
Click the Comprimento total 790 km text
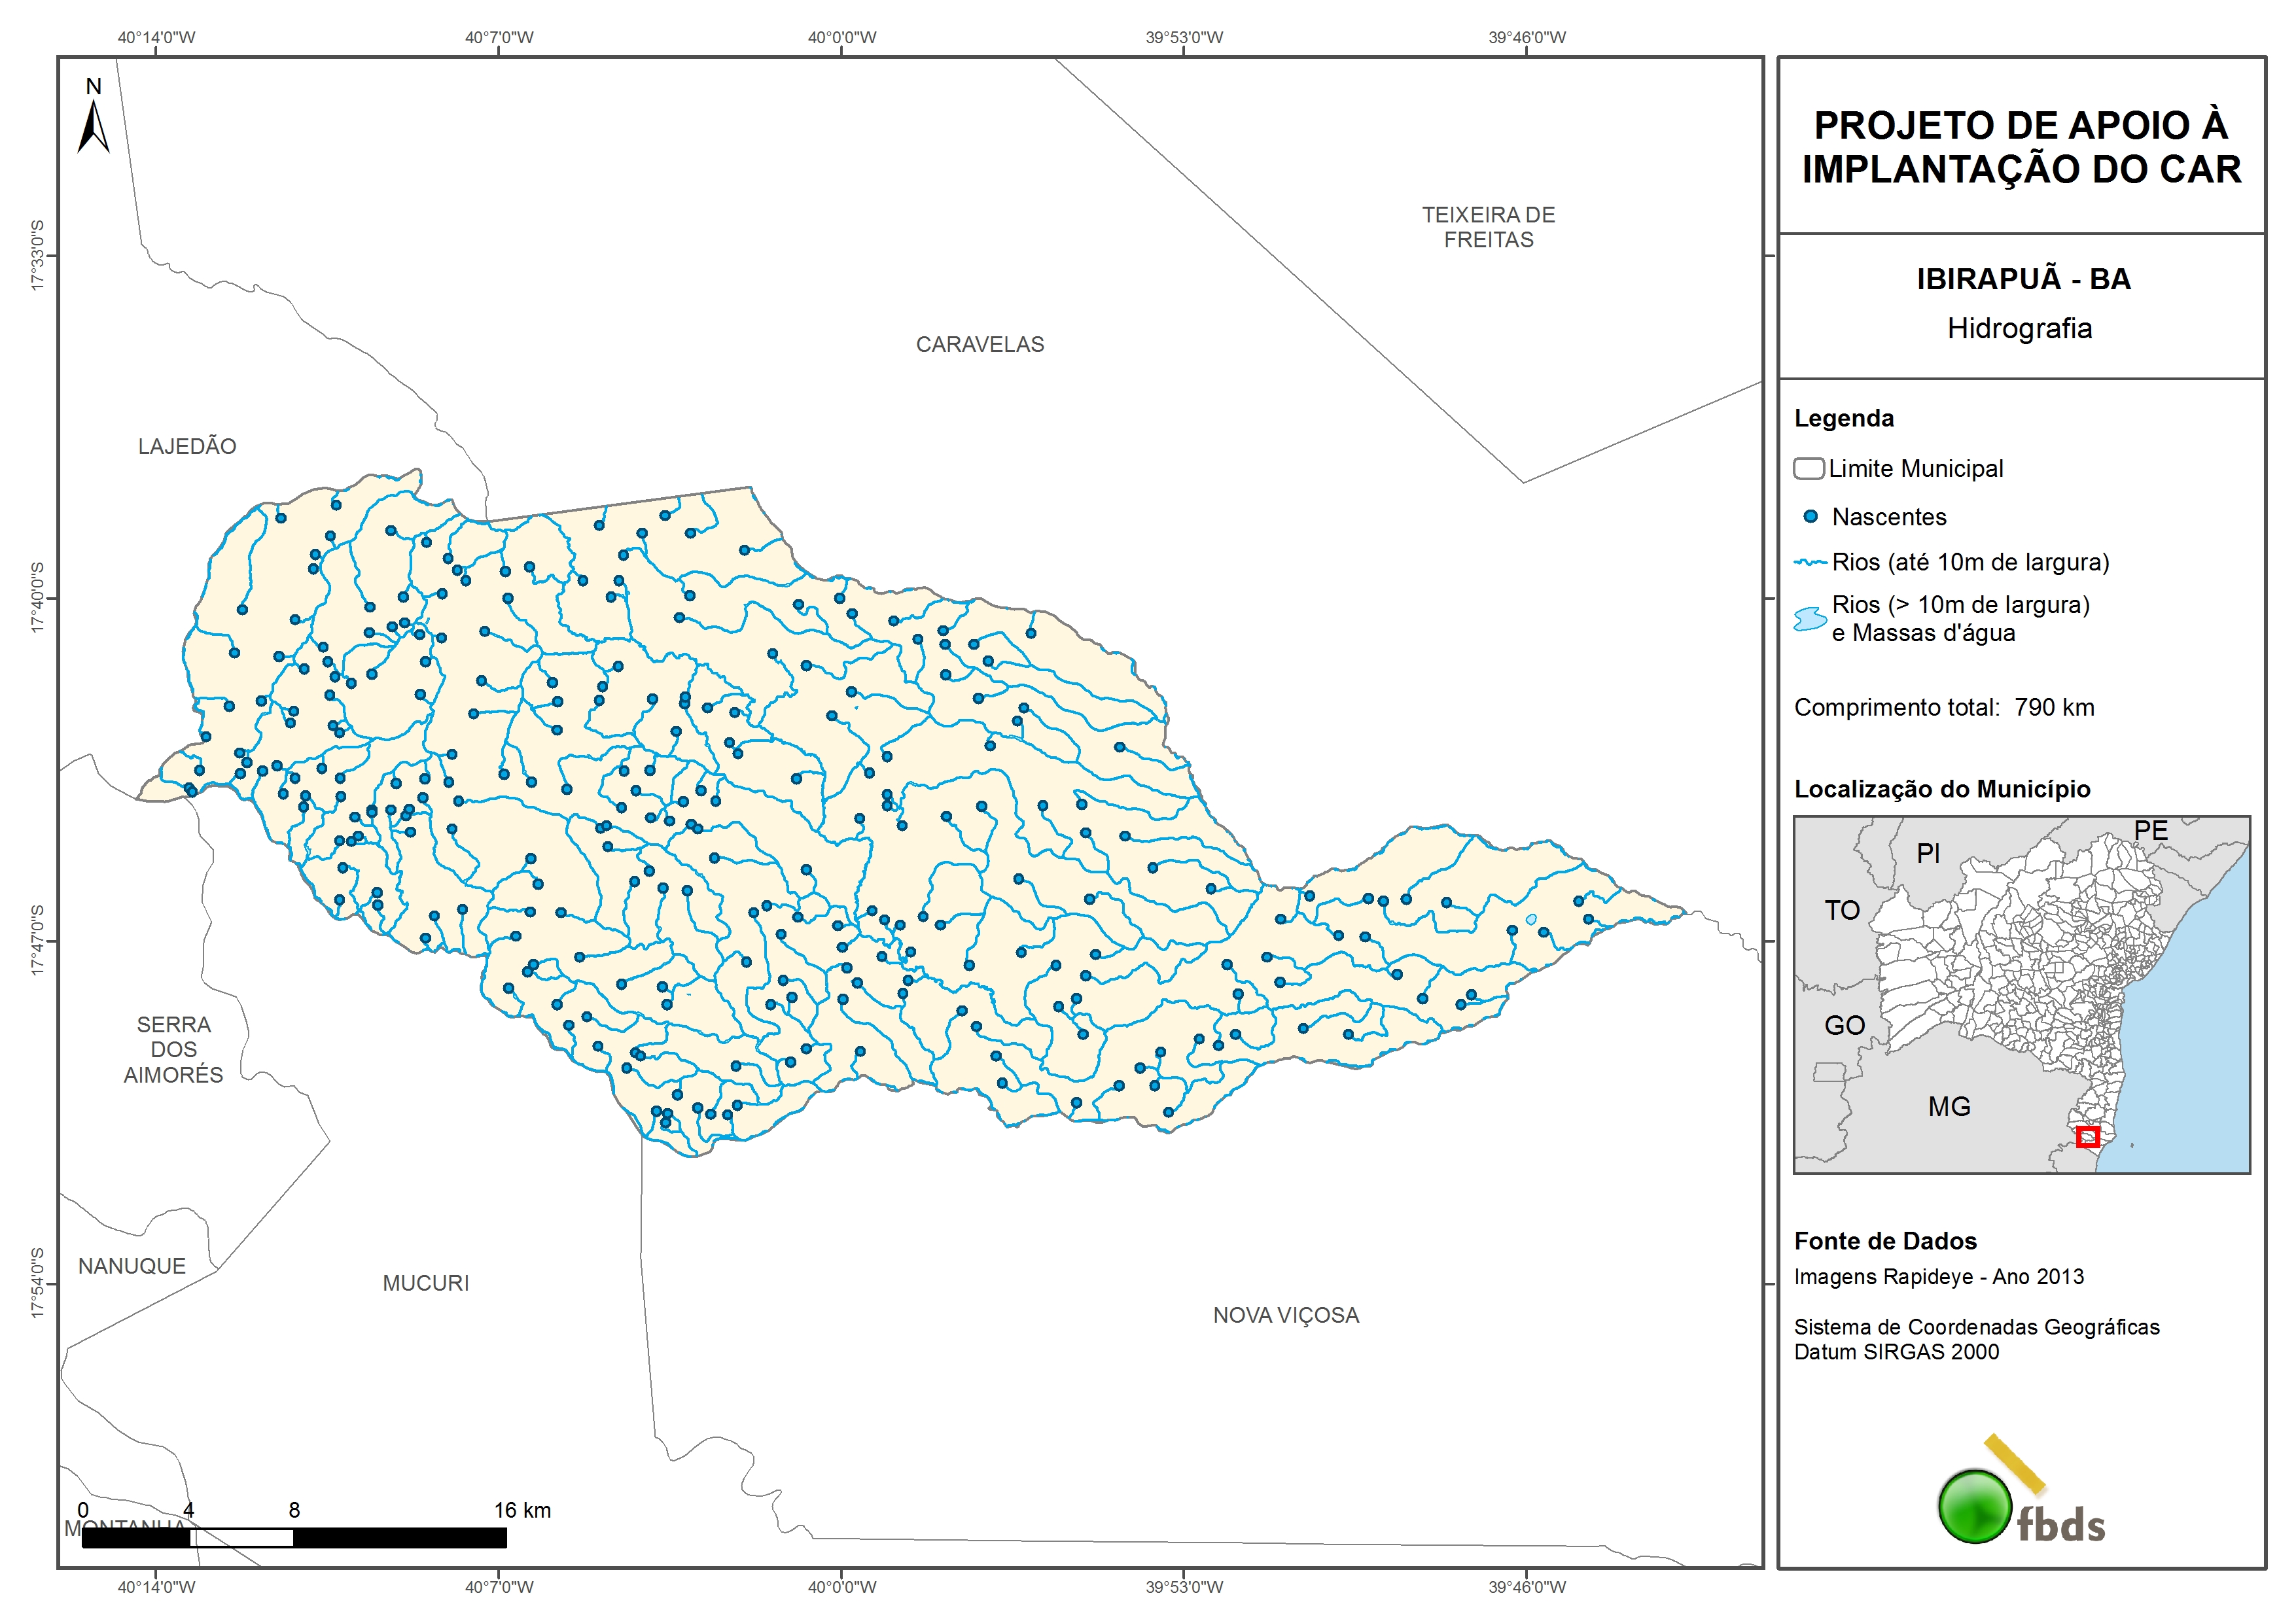pos(1943,708)
